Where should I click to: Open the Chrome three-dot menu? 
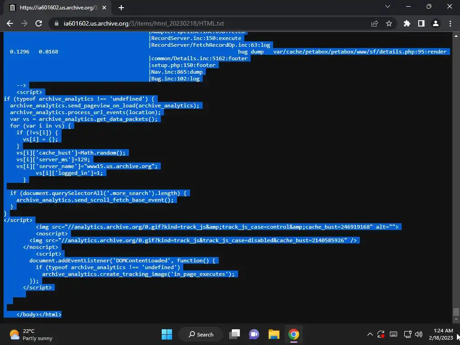coord(450,23)
